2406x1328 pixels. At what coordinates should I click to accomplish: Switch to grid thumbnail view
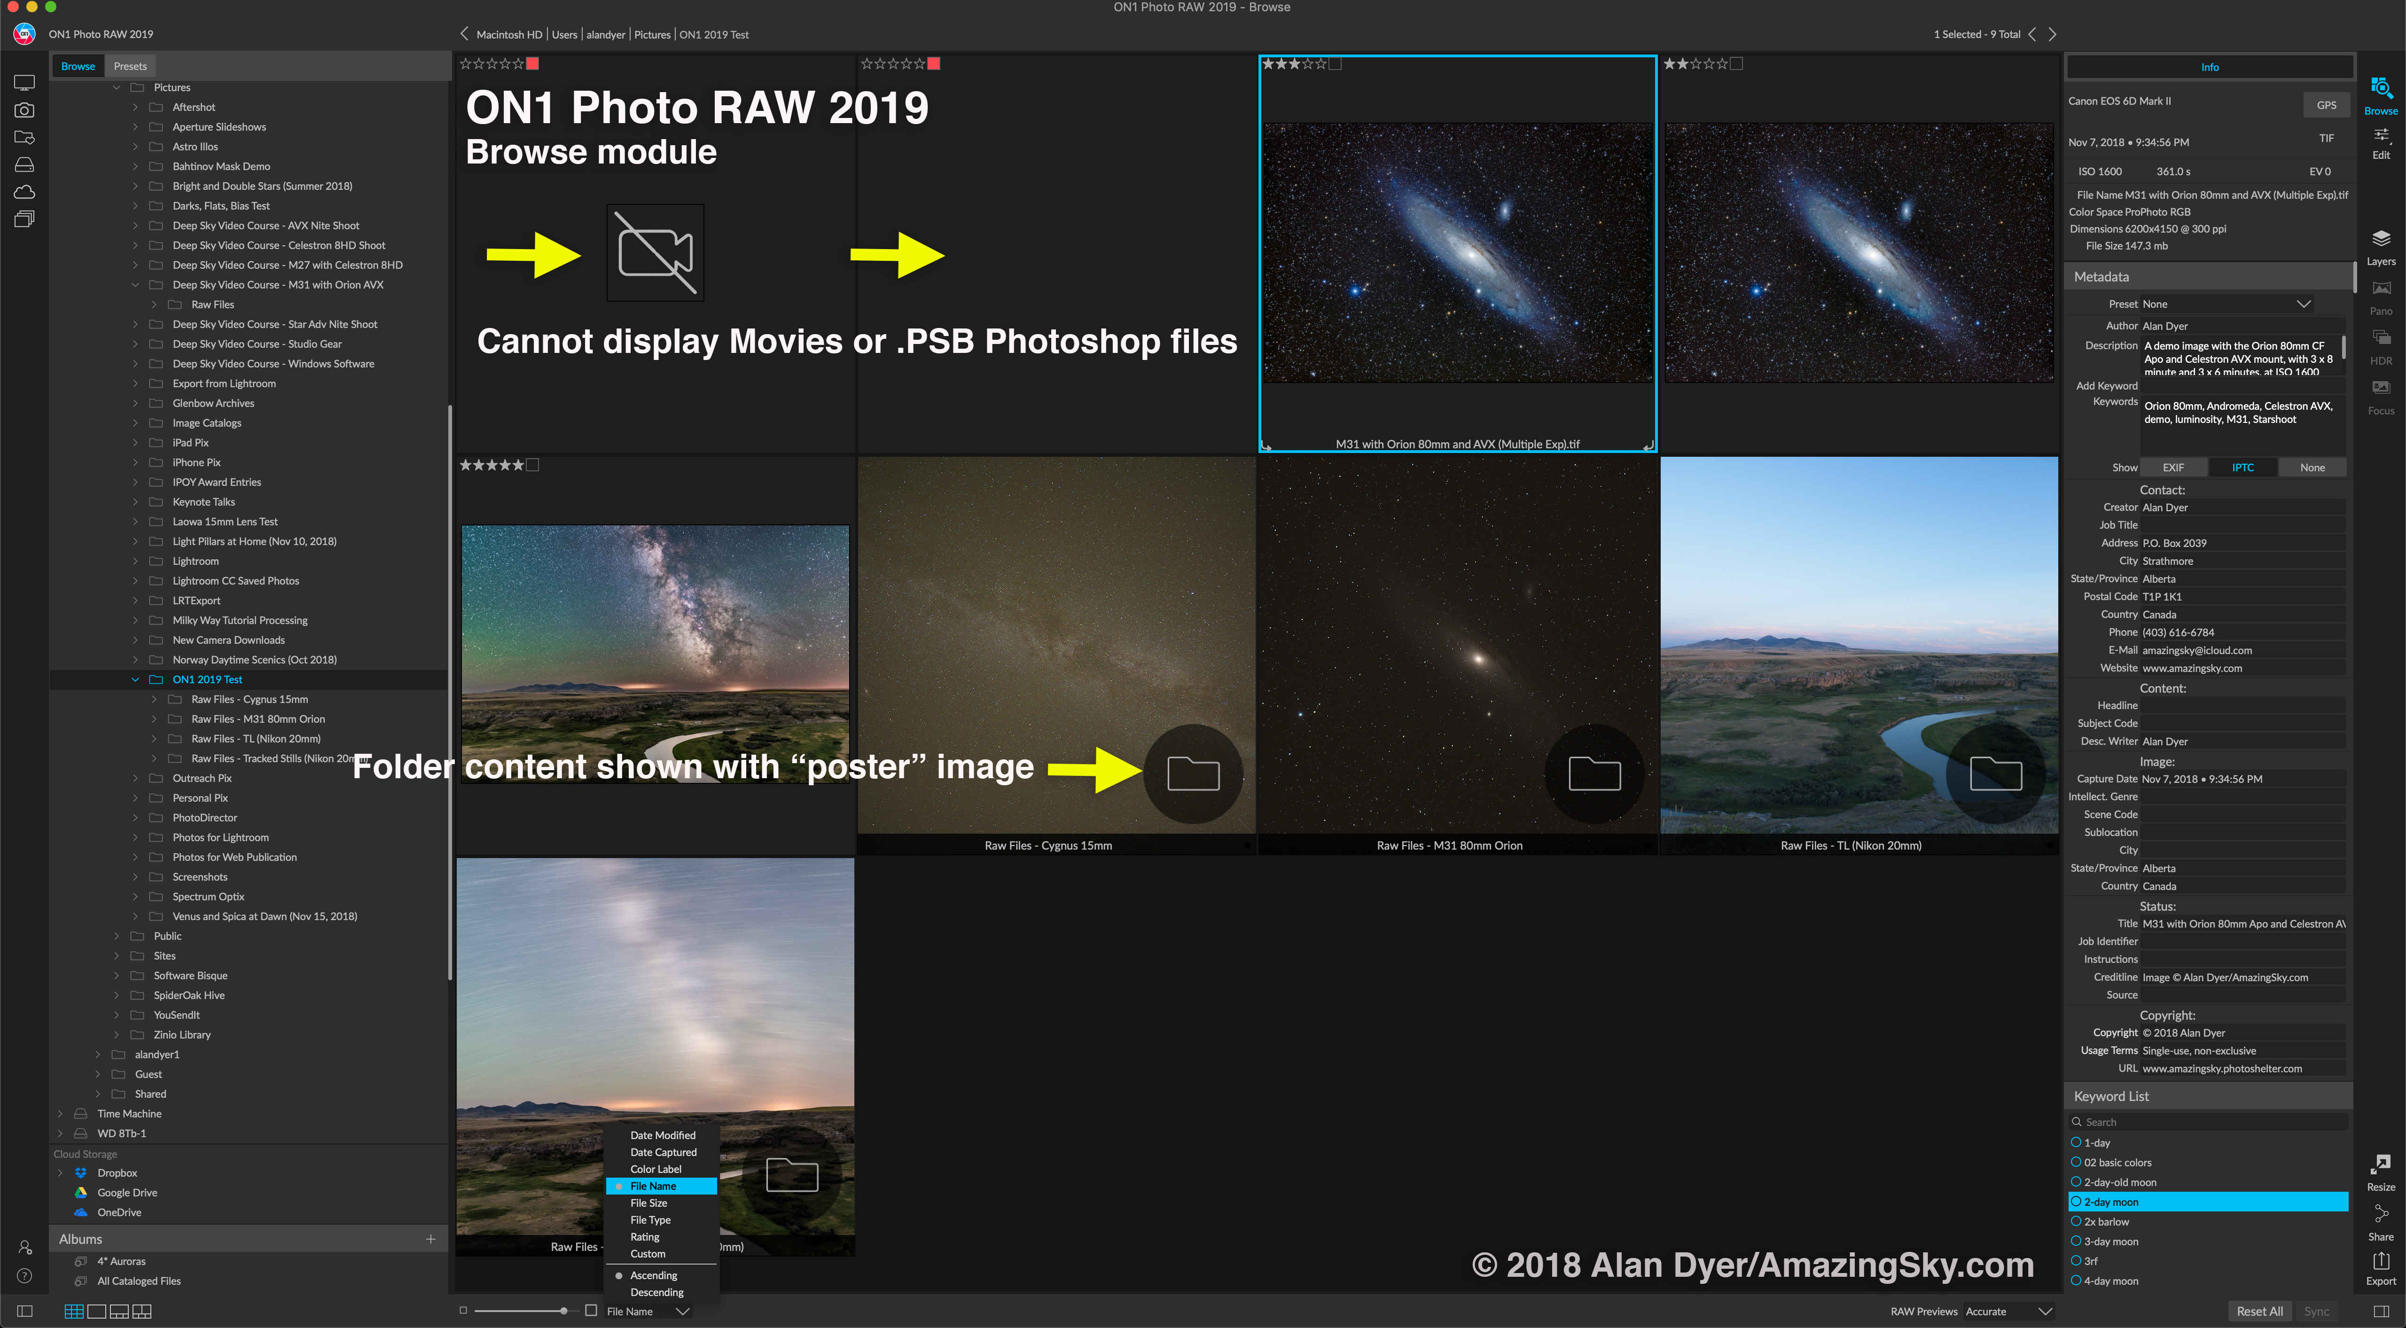[x=74, y=1311]
